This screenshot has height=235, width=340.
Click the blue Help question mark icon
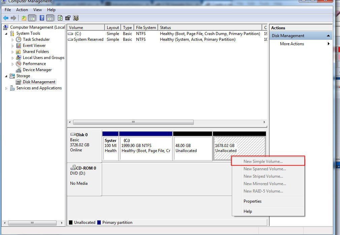42,18
